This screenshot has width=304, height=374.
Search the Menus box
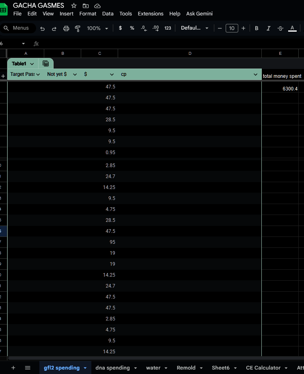[x=18, y=28]
